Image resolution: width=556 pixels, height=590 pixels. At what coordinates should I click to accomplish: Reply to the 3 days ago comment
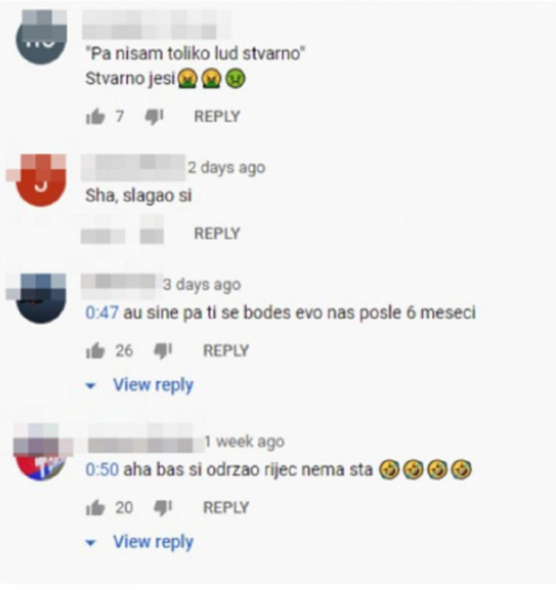coord(225,351)
